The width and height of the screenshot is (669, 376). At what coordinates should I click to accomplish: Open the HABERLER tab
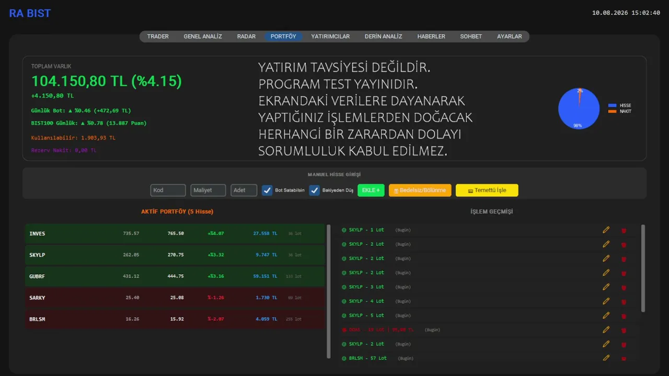pyautogui.click(x=431, y=37)
